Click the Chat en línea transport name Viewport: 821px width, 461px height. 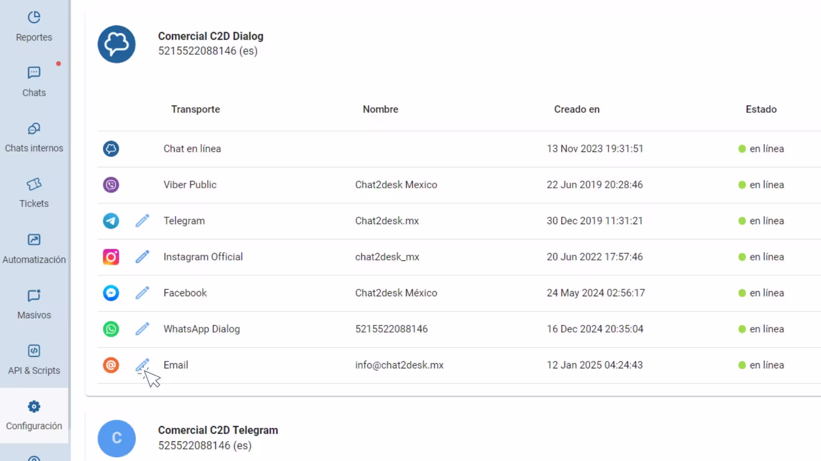pos(192,149)
